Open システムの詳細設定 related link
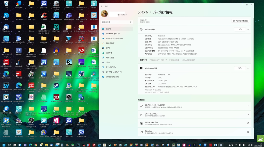264x147 pixels. (188, 60)
